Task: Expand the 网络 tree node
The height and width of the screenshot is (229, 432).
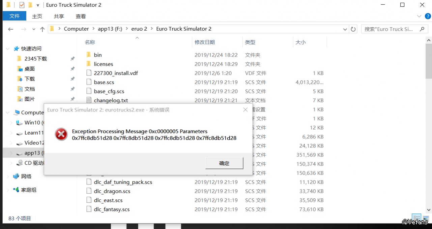Action: tap(8, 176)
